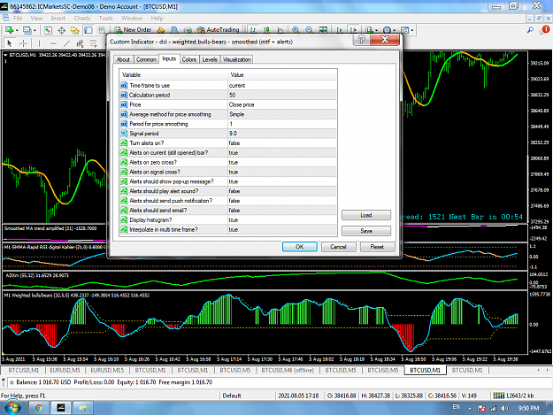Open the Time frame to use value 'current'

pyautogui.click(x=282, y=85)
